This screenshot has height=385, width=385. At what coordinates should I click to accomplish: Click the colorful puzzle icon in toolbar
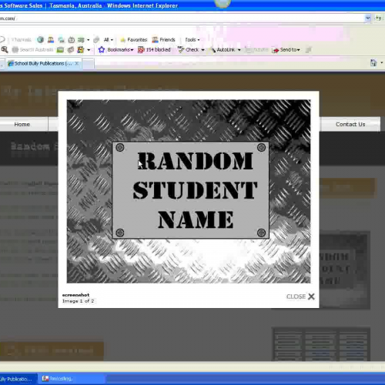81,49
